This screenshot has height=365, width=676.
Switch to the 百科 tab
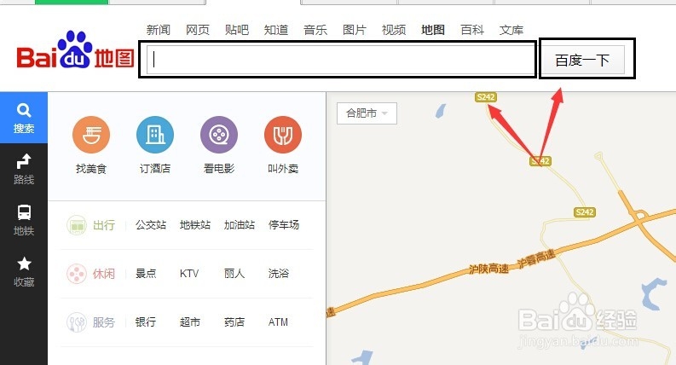point(472,30)
